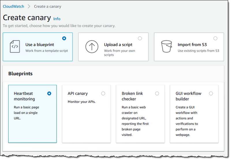The image size is (231, 160).
Task: Click the Import from S3 card title
Action: 192,45
